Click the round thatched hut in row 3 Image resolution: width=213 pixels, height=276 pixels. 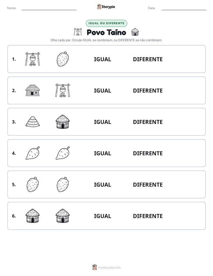pos(63,122)
